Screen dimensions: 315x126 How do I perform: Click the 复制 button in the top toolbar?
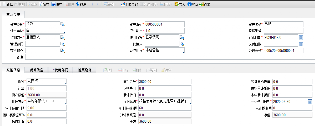pos(20,4)
